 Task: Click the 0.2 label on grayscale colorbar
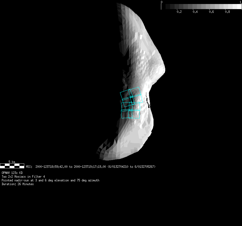[x=179, y=12]
